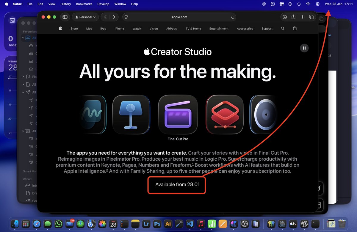
Task: Open Visual Studio Code from the Dock
Action: pyautogui.click(x=190, y=224)
